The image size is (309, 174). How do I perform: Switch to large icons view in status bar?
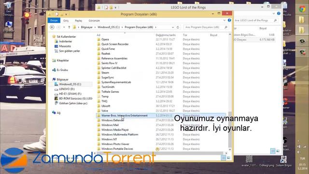[x=228, y=158]
